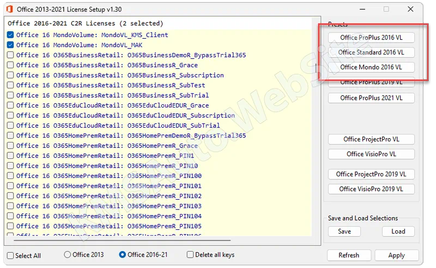Tick the O365EduCloudEDUR_SubTrial checkbox
Screen dimensions: 436x268
pyautogui.click(x=10, y=126)
